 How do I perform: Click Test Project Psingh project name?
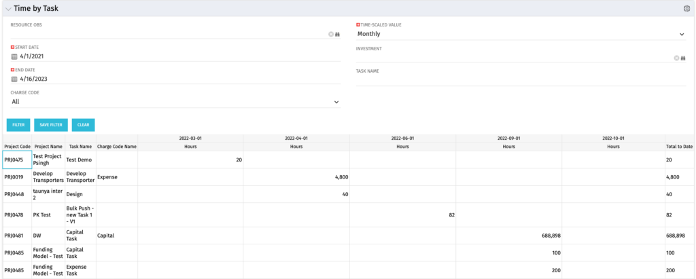coord(48,160)
